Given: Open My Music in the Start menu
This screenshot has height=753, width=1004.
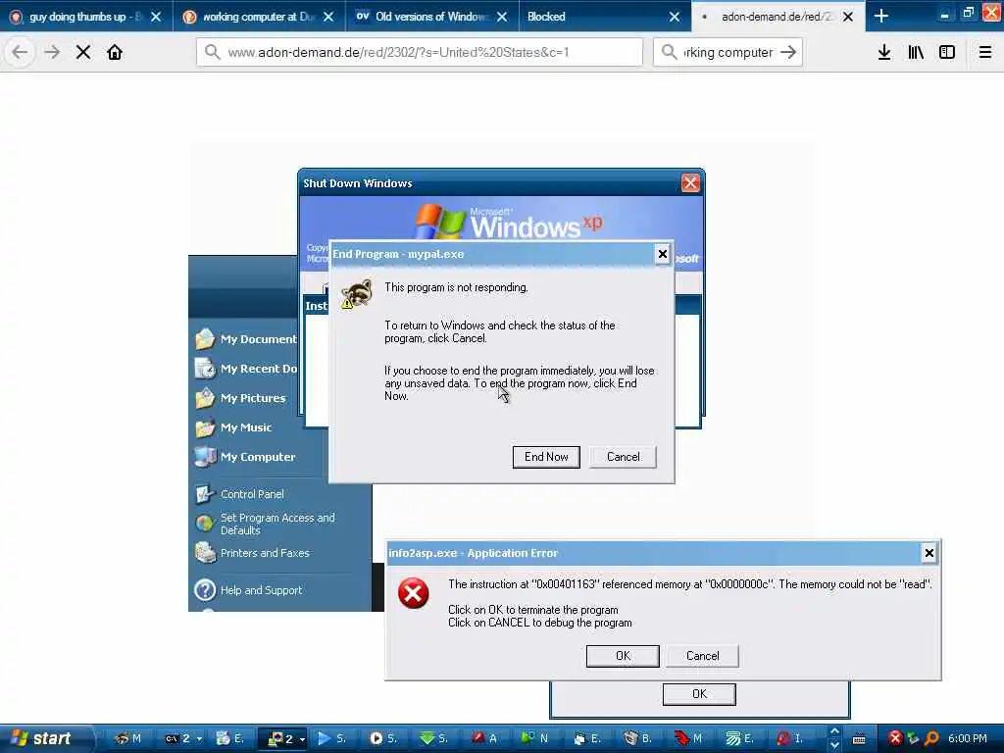Looking at the screenshot, I should [233, 427].
